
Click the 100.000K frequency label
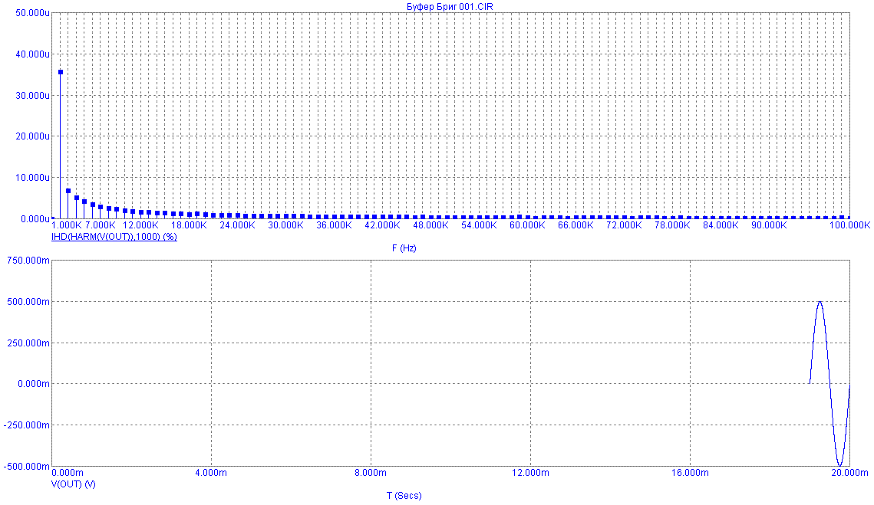tap(849, 225)
